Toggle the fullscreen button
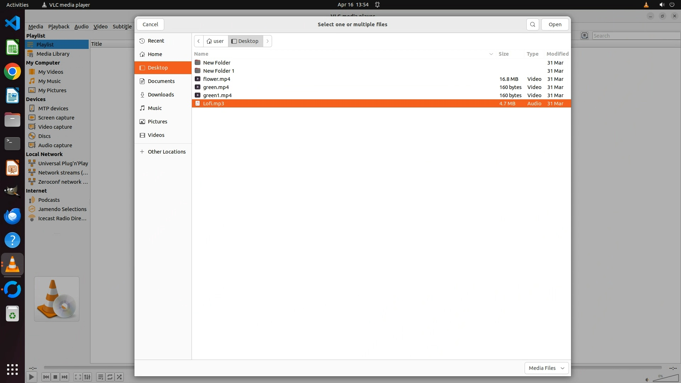Viewport: 681px width, 383px height. click(x=78, y=377)
